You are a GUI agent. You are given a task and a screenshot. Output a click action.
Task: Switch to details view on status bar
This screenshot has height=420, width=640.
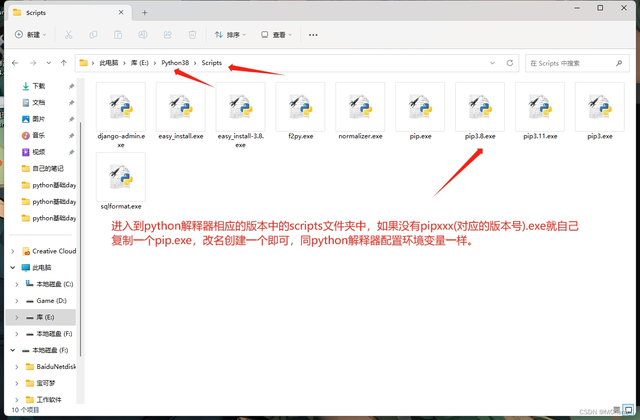click(x=618, y=410)
